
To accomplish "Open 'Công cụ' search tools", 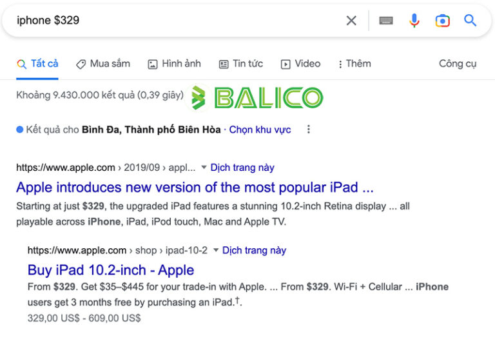I will point(458,64).
